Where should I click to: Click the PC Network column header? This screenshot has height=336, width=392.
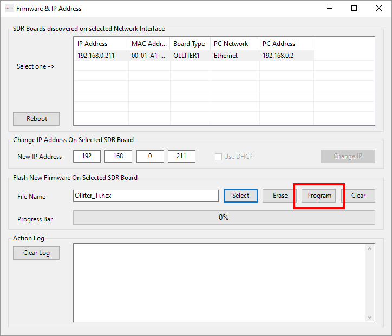click(235, 44)
